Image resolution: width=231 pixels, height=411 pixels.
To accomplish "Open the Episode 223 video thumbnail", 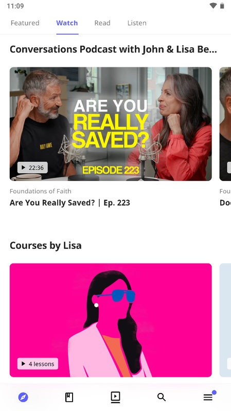I will (x=111, y=124).
